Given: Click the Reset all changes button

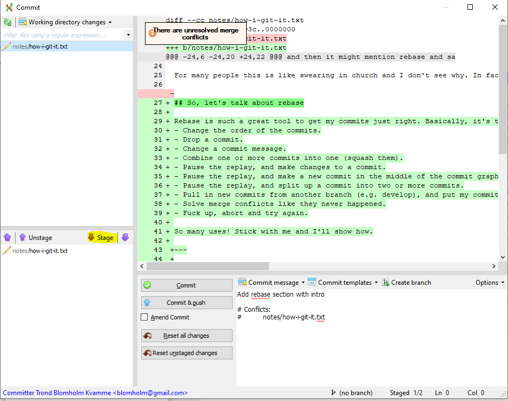Looking at the screenshot, I should pos(186,335).
